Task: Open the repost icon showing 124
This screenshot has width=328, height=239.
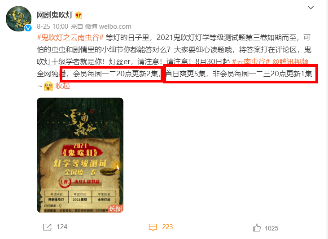Action: coord(47,227)
